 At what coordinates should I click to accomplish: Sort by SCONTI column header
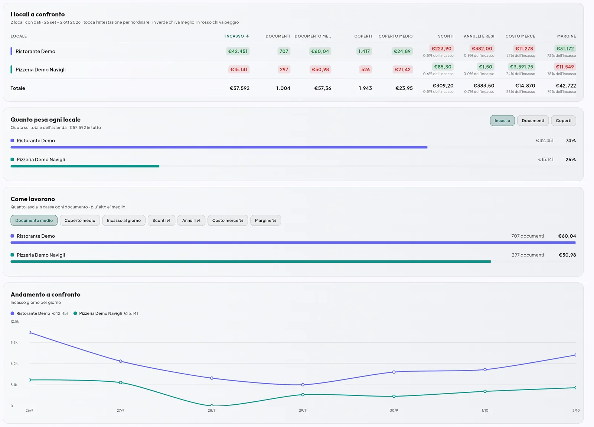pyautogui.click(x=446, y=36)
